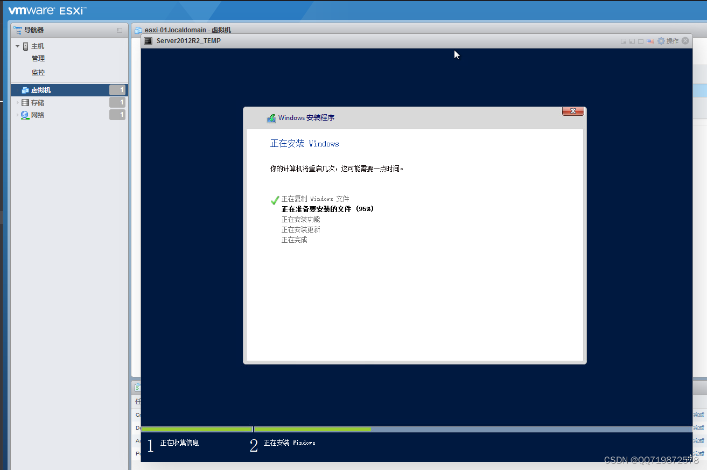Click the completed first progress bar segment
This screenshot has height=470, width=707.
(x=197, y=429)
